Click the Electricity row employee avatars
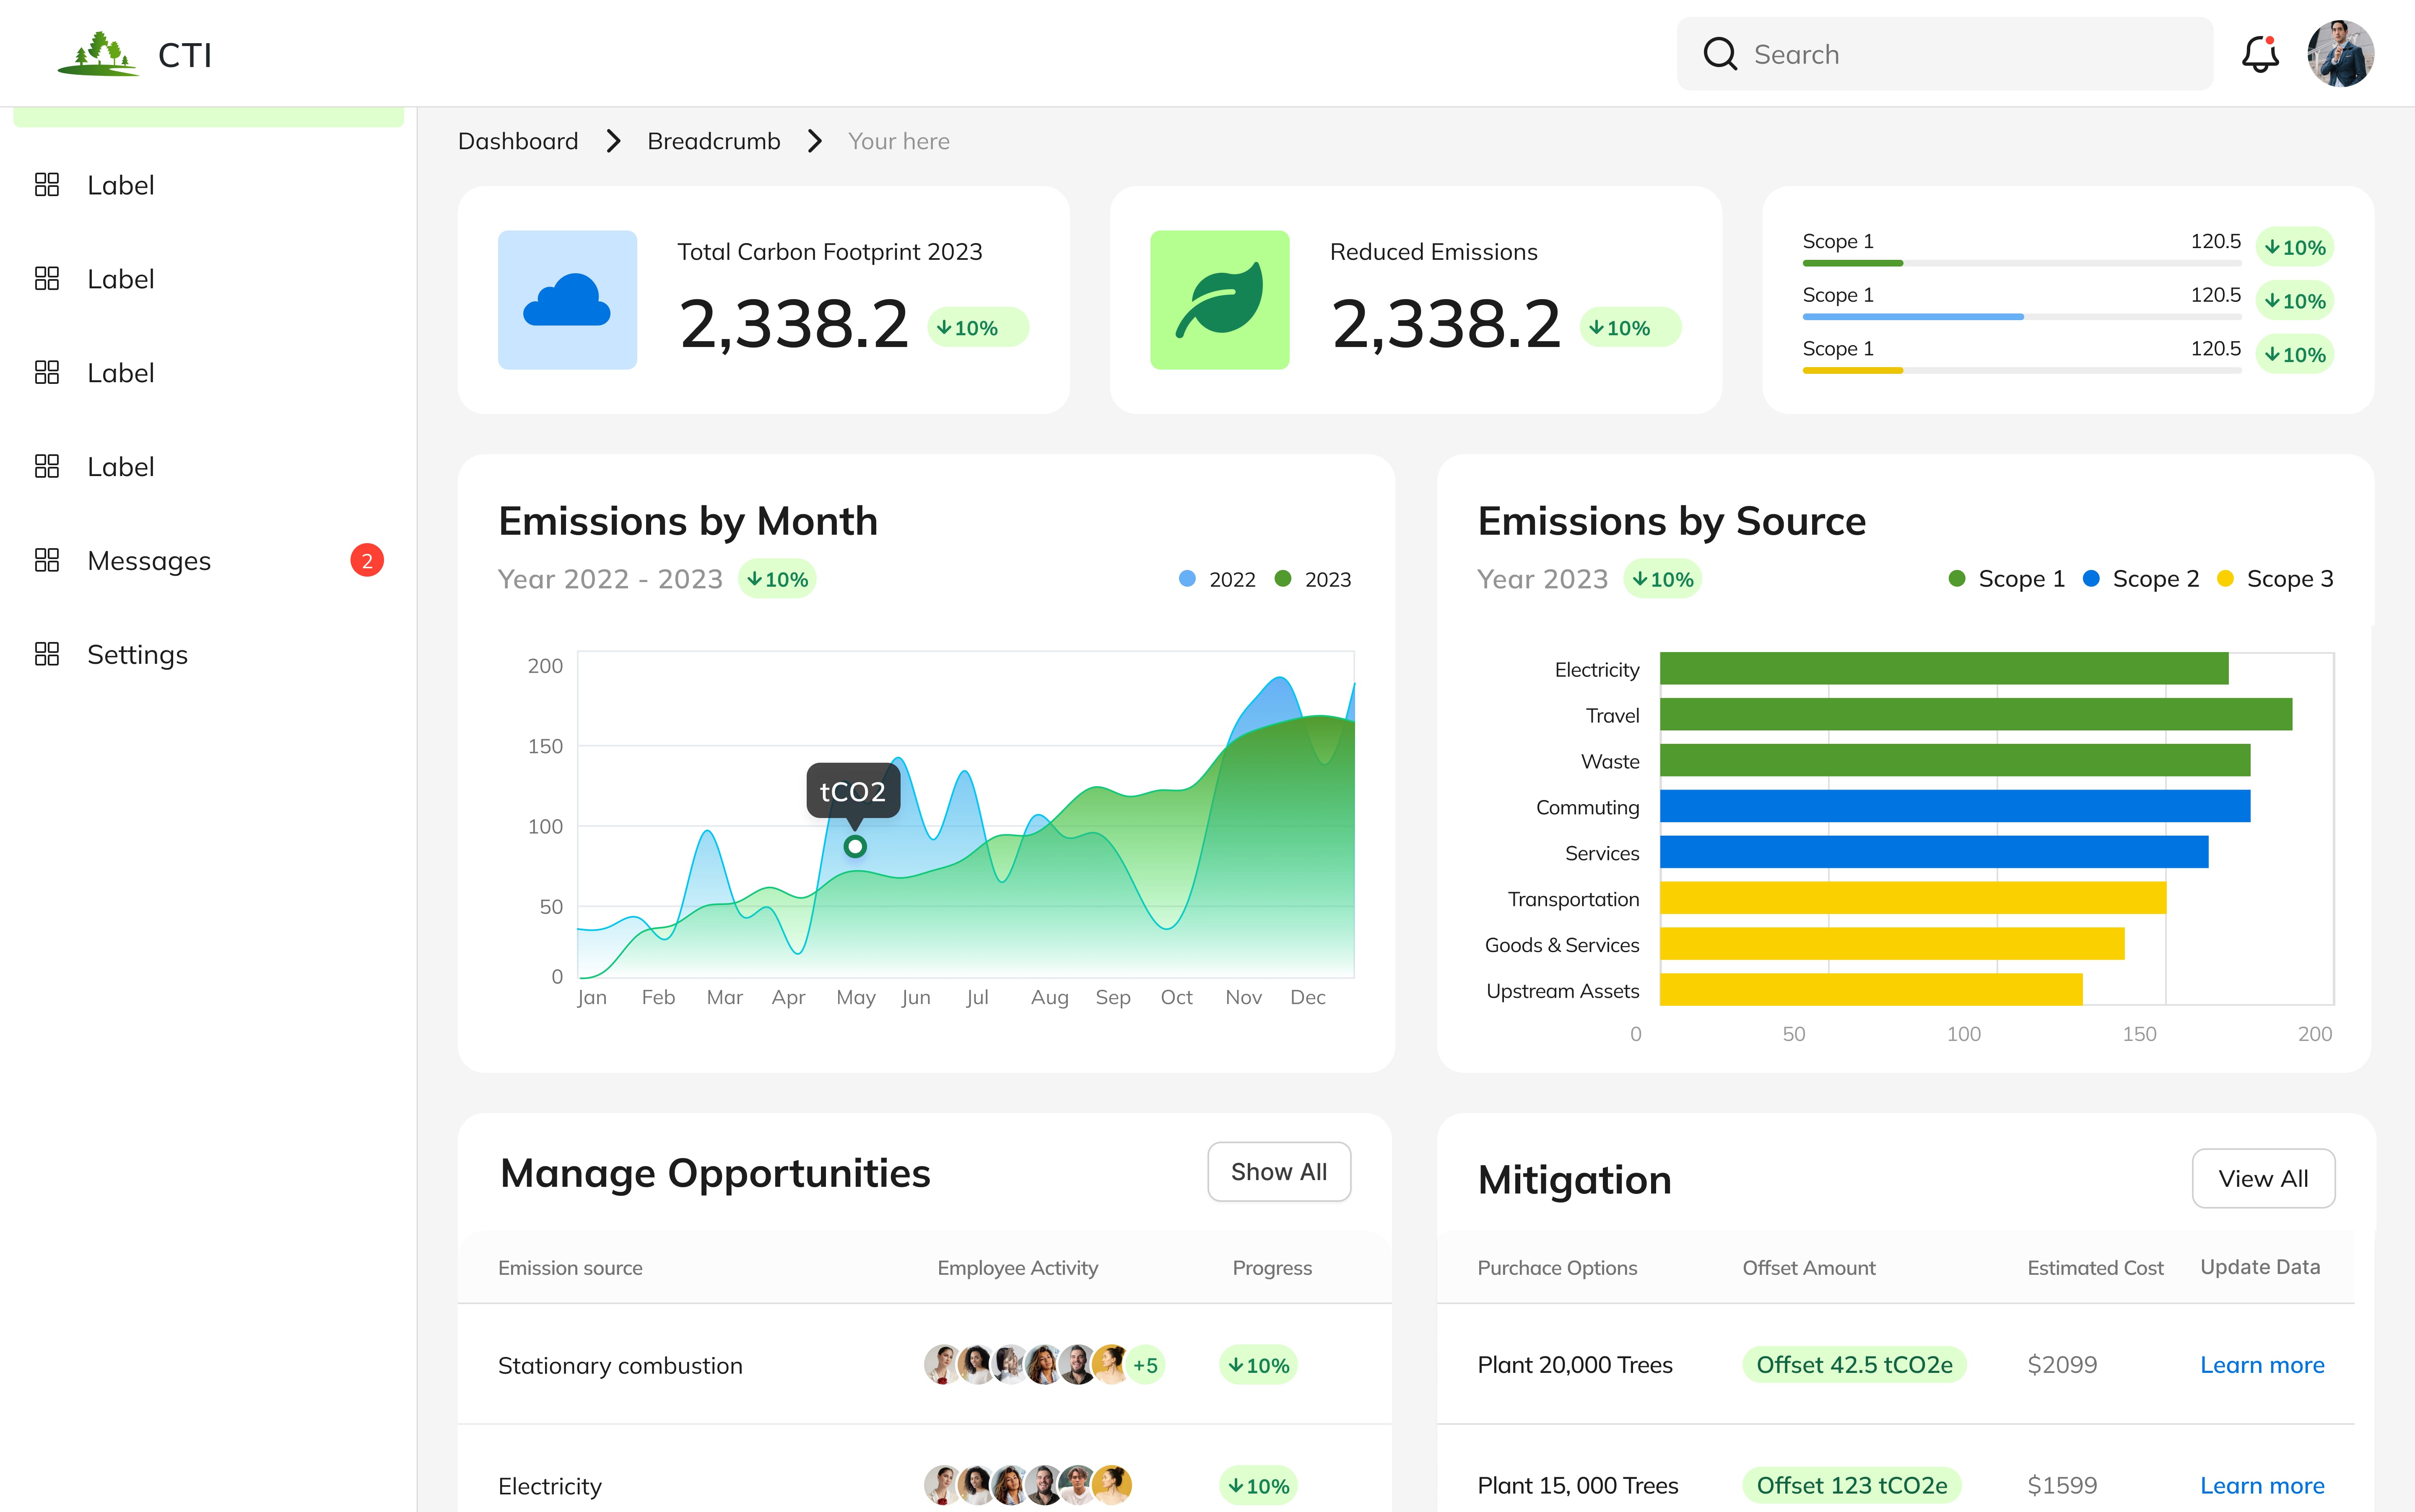The height and width of the screenshot is (1512, 2415). pyautogui.click(x=1028, y=1486)
